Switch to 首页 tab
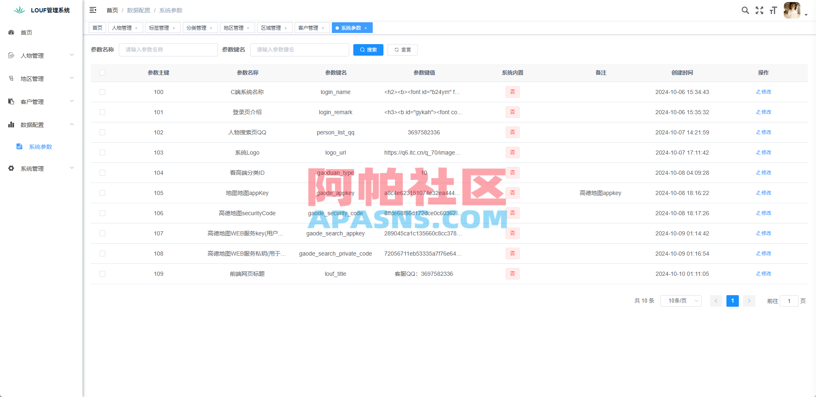 tap(97, 28)
